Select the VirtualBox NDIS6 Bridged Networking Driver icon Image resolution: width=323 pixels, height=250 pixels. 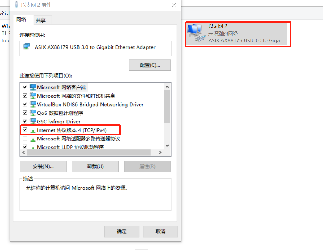coord(33,104)
